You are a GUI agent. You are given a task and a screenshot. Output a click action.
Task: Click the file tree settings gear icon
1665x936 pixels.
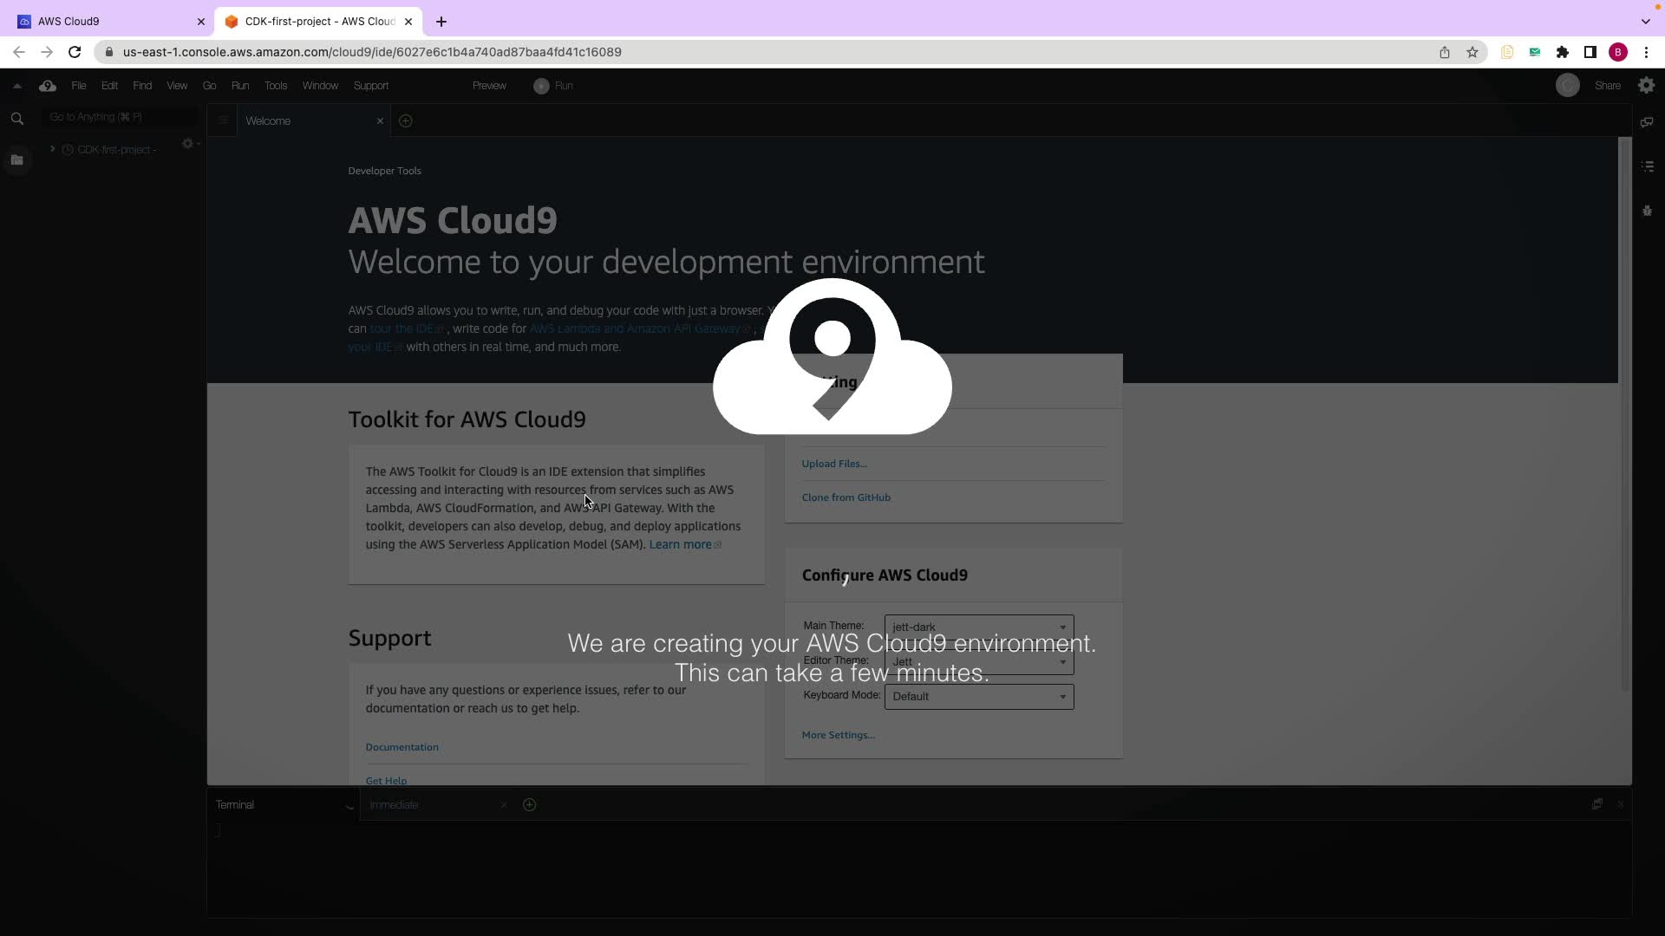(187, 144)
